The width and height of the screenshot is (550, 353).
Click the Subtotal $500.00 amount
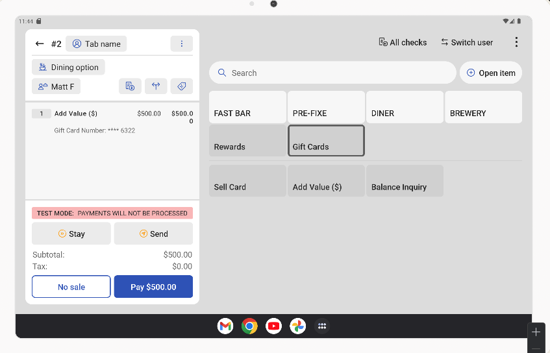click(x=177, y=255)
